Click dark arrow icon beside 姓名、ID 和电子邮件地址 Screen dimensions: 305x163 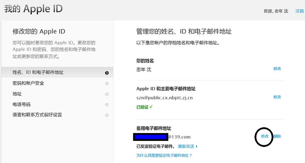107,73
